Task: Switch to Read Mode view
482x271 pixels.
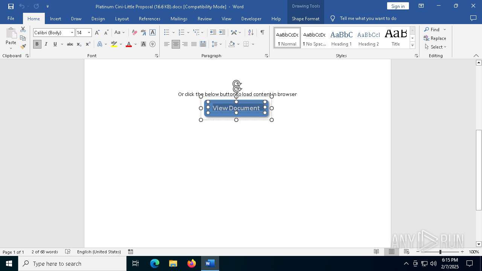Action: pyautogui.click(x=376, y=252)
